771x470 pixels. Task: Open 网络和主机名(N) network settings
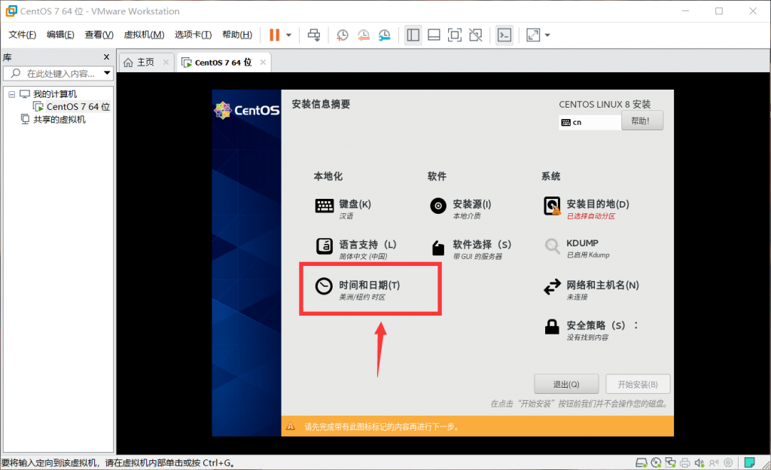591,289
